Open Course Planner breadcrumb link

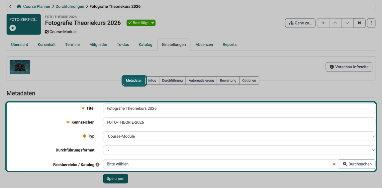(x=37, y=7)
